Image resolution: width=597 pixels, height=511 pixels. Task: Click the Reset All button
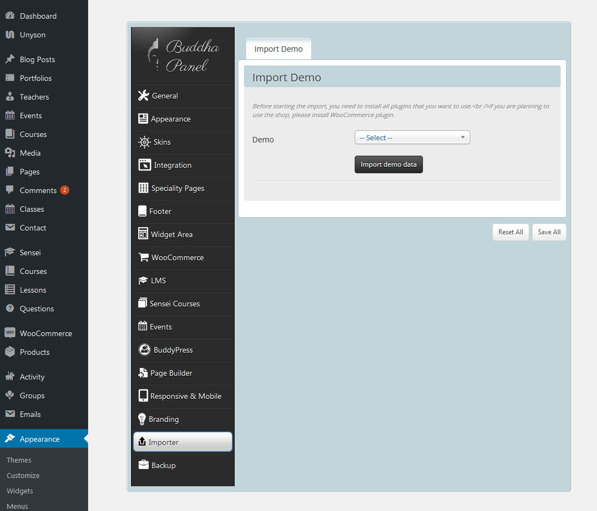[511, 232]
